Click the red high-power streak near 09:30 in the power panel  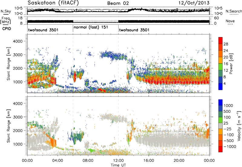tap(101, 90)
